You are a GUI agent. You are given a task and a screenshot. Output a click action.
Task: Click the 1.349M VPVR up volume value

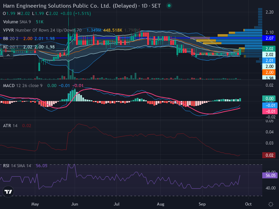click(x=94, y=30)
